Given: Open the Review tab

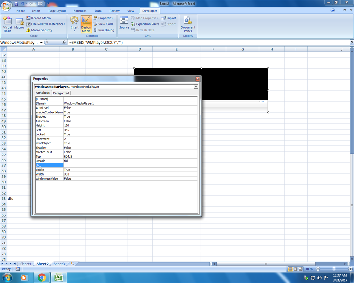Looking at the screenshot, I should coord(114,11).
